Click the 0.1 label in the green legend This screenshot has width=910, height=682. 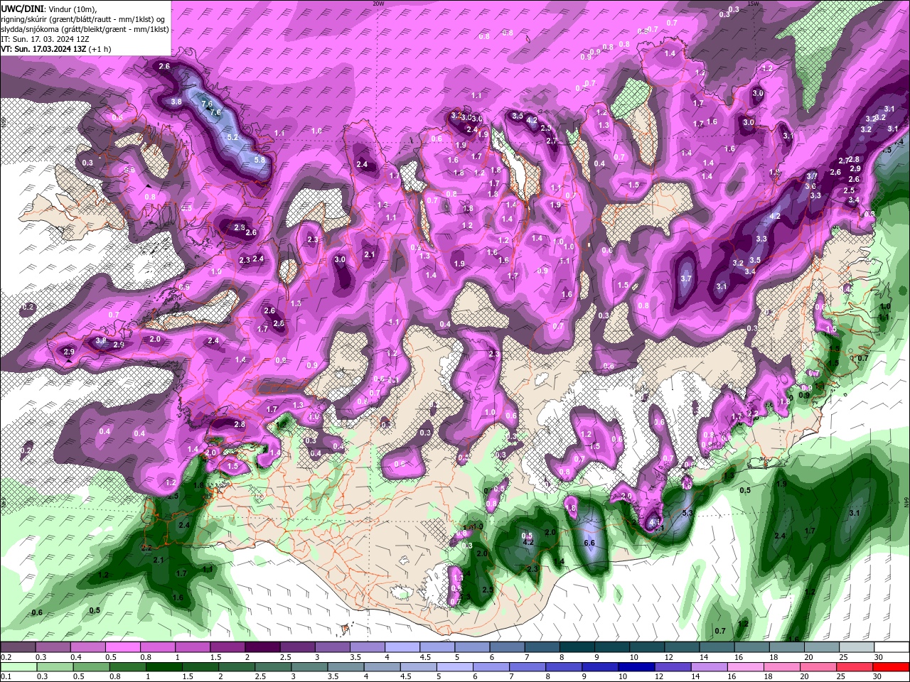6,676
